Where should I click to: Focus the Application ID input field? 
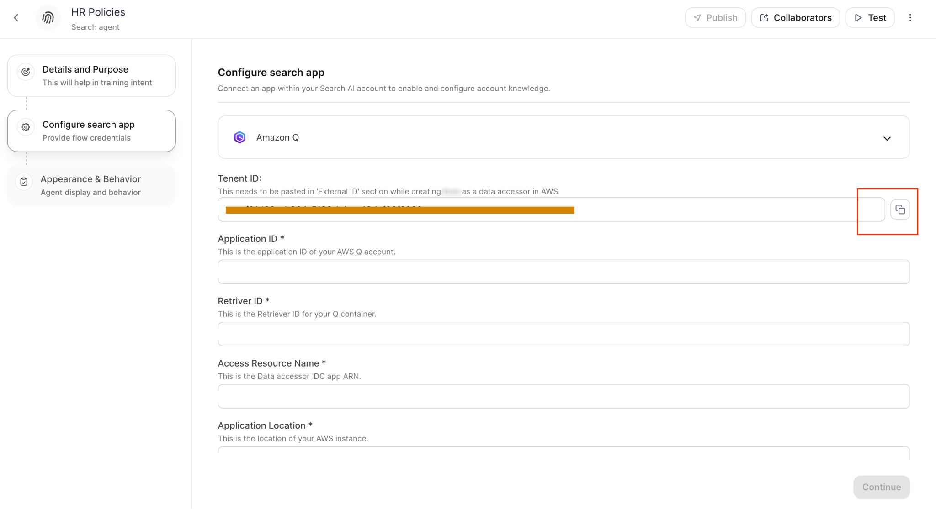(563, 272)
